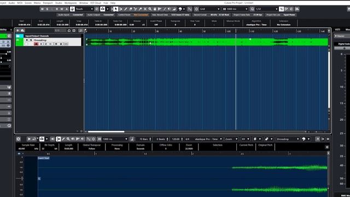Open the Sample Editor 1000 ms grid dropdown

coord(115,139)
